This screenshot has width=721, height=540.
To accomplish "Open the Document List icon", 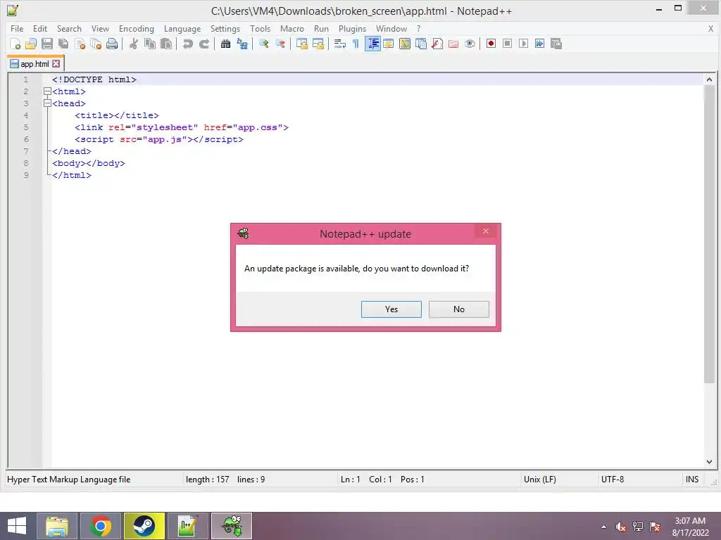I will click(x=421, y=44).
